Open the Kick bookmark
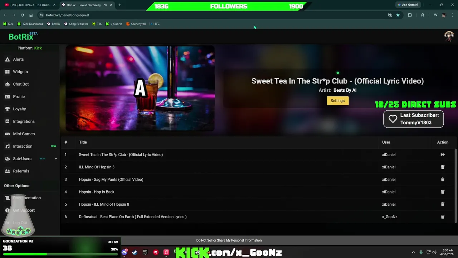 coord(8,24)
